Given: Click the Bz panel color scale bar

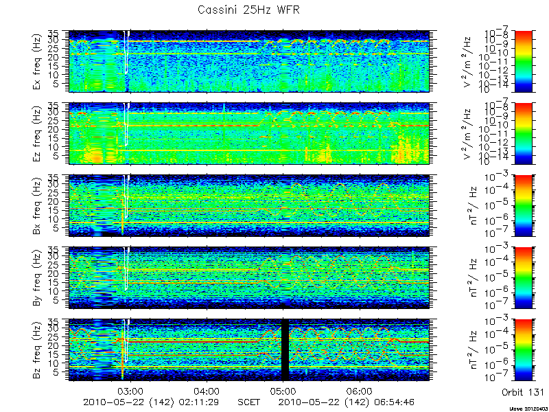Looking at the screenshot, I should click(x=523, y=350).
